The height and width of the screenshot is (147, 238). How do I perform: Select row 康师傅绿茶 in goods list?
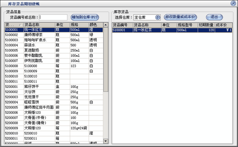pyautogui.click(x=54, y=35)
